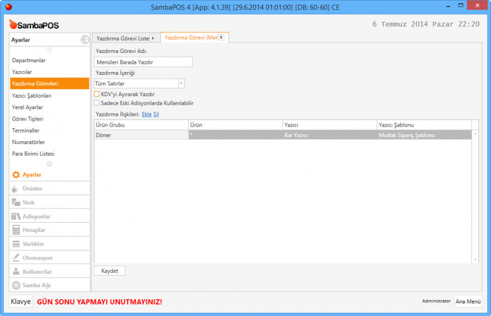Open Samba Ağı globe icon

click(16, 285)
